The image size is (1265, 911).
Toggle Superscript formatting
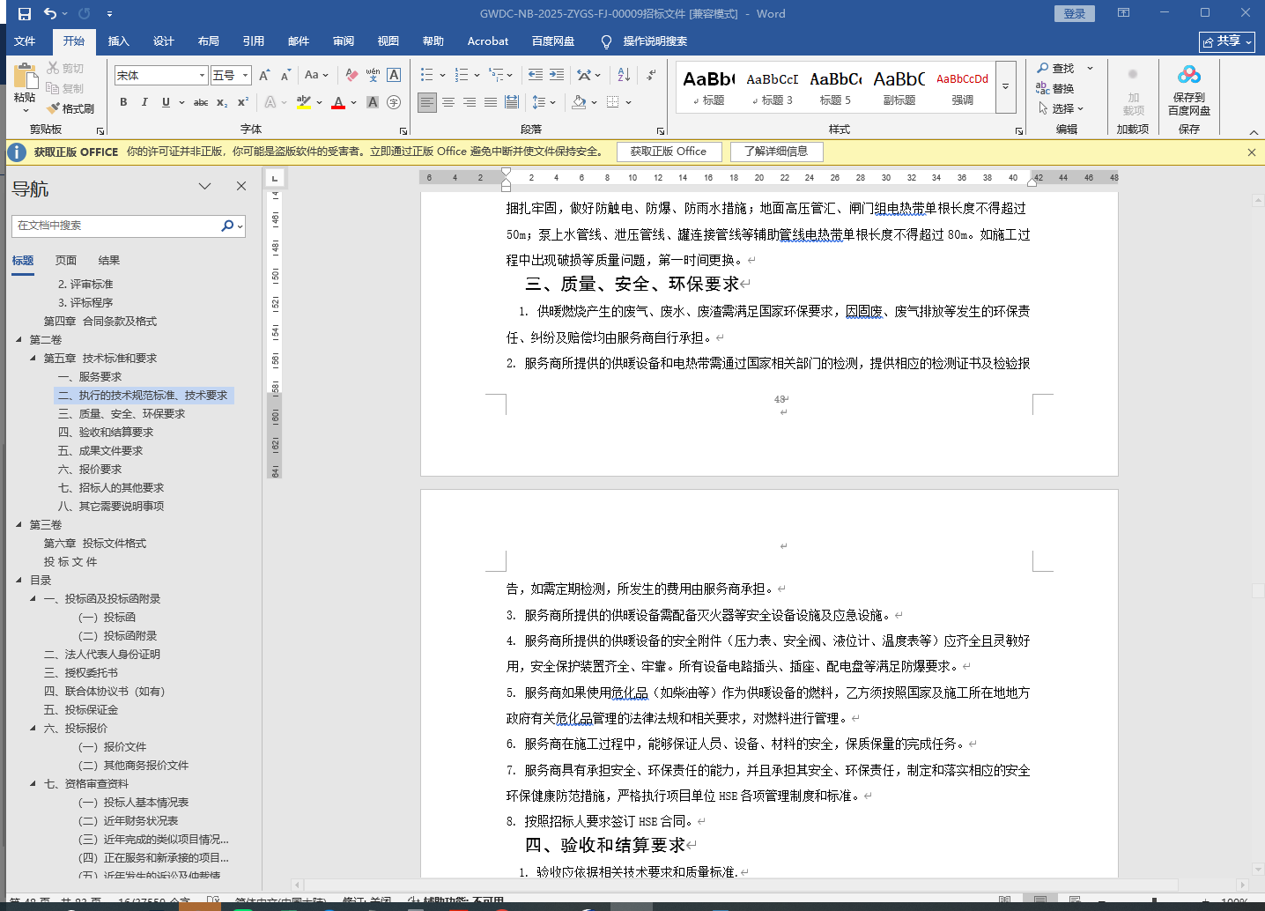pos(243,102)
